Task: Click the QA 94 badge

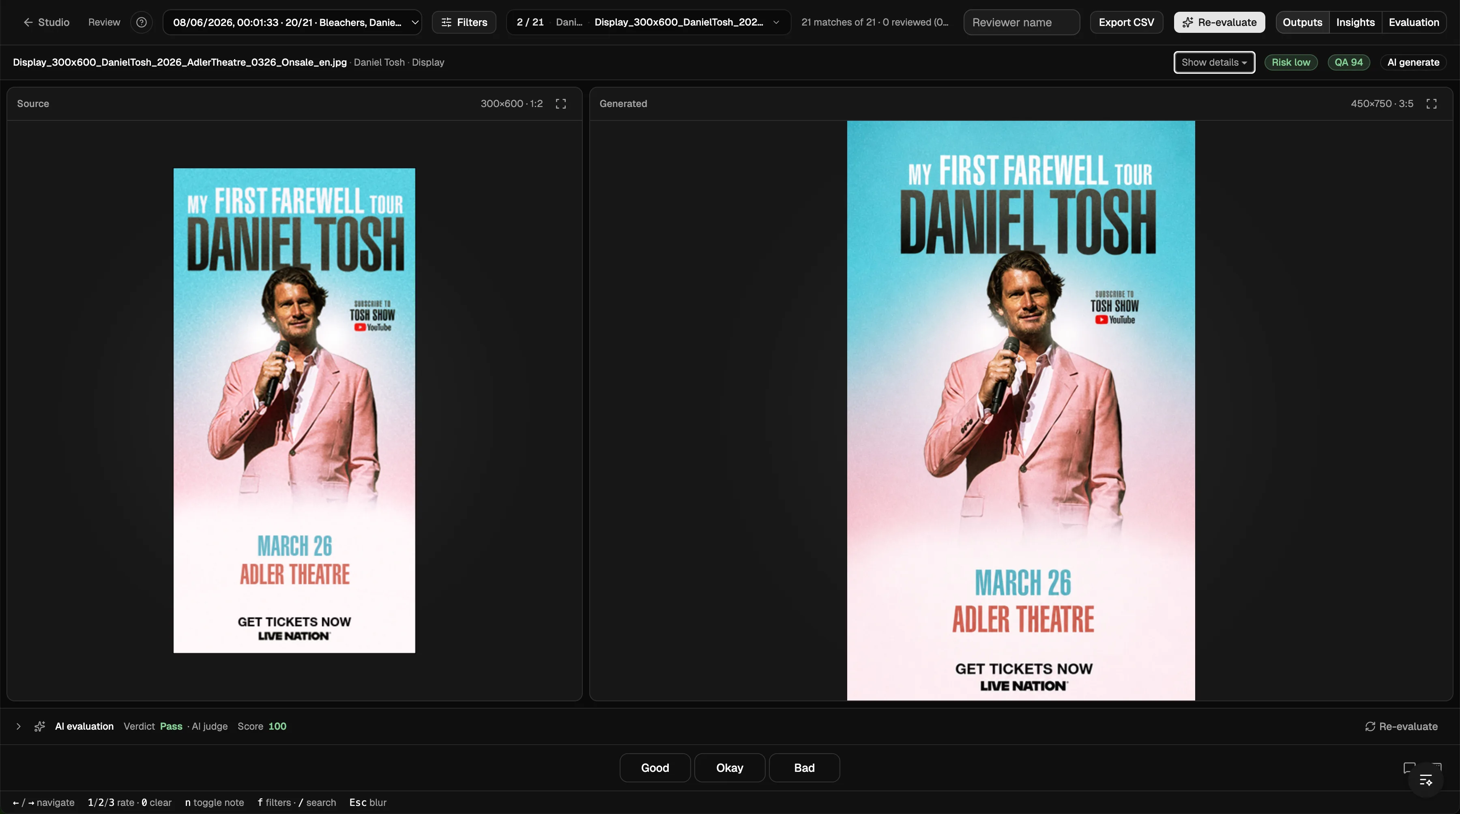Action: click(x=1348, y=62)
